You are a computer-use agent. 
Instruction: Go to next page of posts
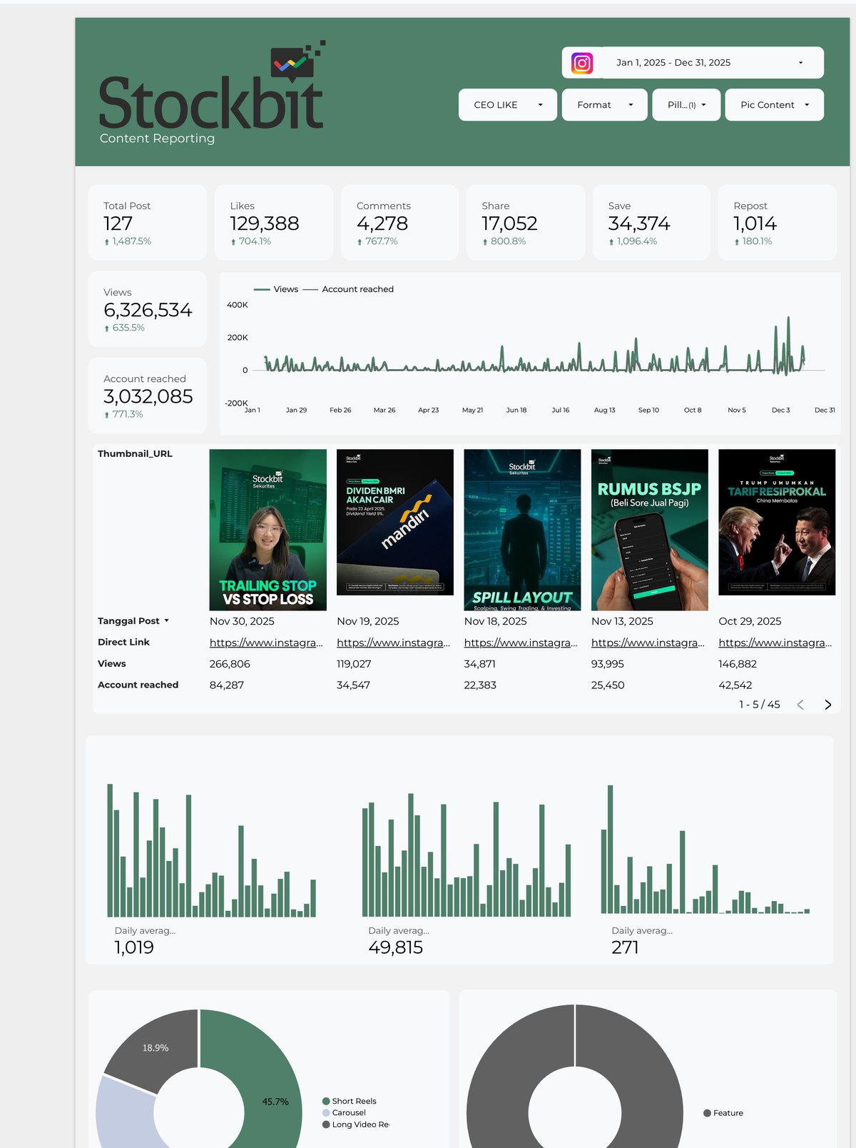827,705
